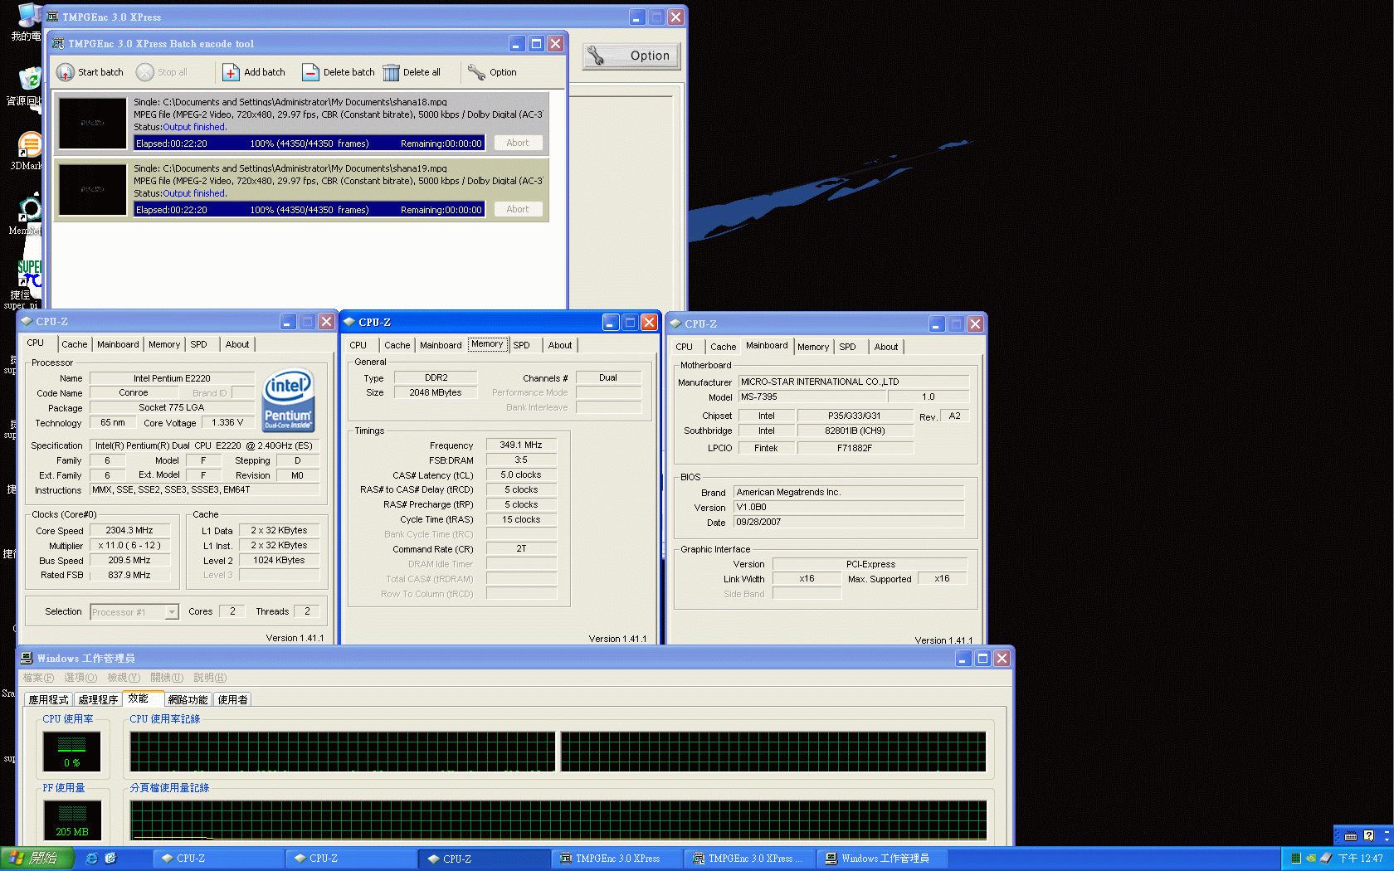This screenshot has width=1394, height=871.
Task: Activate Windows 工作管理員 taskbar button
Action: [881, 859]
